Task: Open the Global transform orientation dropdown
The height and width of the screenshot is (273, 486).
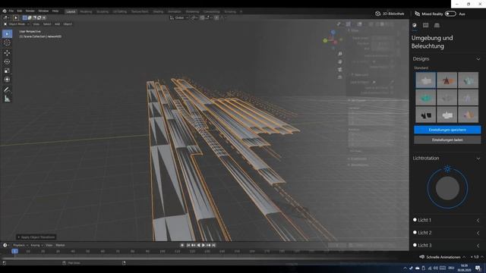Action: (179, 17)
